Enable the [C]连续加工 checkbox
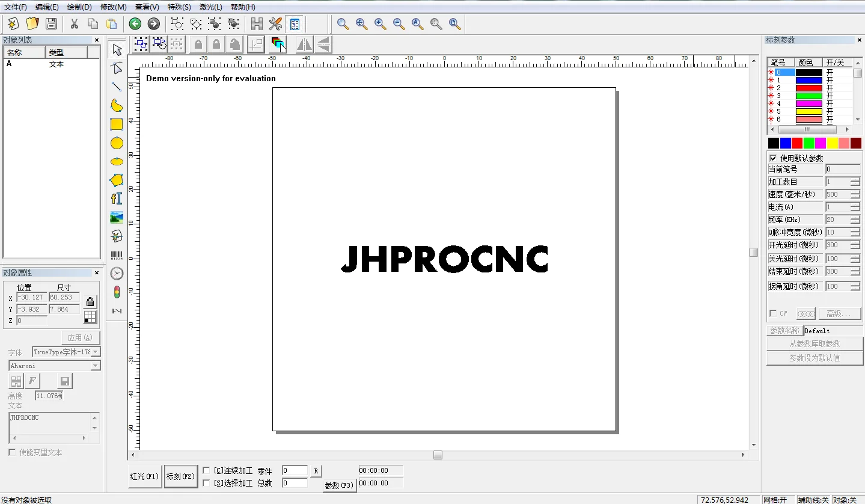Image resolution: width=865 pixels, height=504 pixels. tap(206, 470)
